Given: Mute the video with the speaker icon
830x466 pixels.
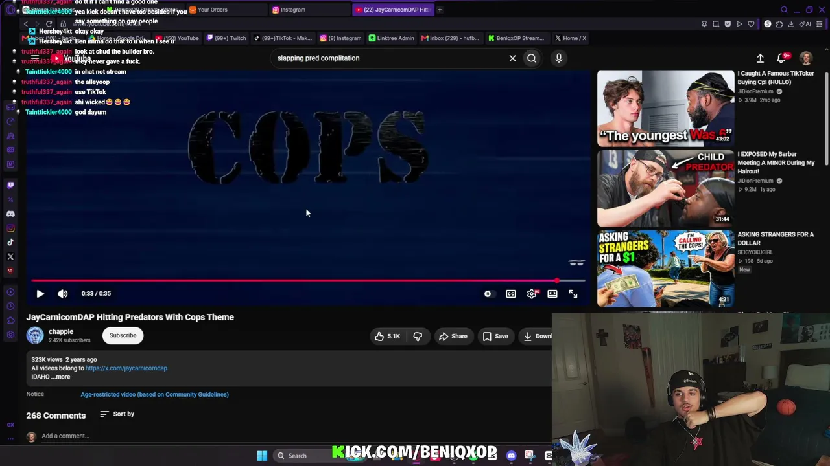Looking at the screenshot, I should coord(62,294).
